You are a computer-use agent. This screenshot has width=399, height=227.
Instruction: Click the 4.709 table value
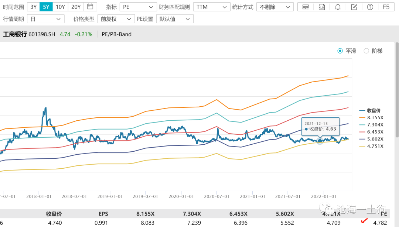point(334,223)
